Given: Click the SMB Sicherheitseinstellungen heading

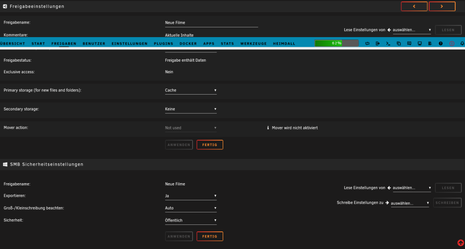Looking at the screenshot, I should [x=46, y=165].
